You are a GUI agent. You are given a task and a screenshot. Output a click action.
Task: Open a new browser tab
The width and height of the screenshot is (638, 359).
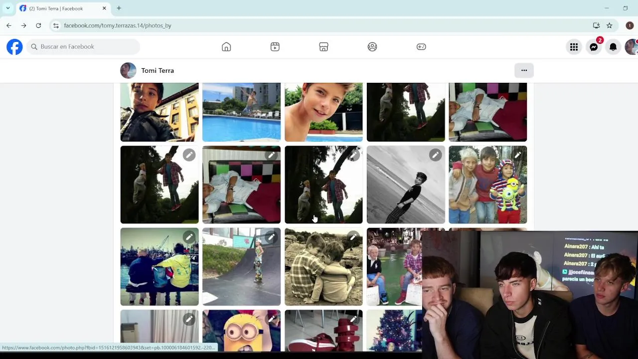(x=119, y=8)
